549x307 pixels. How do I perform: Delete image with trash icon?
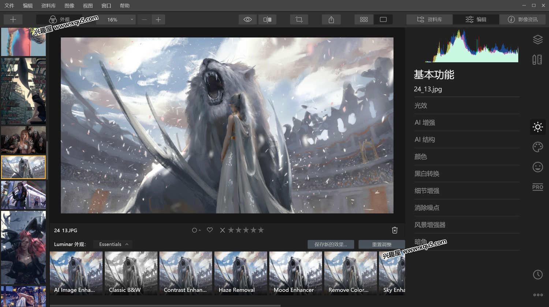pyautogui.click(x=395, y=230)
